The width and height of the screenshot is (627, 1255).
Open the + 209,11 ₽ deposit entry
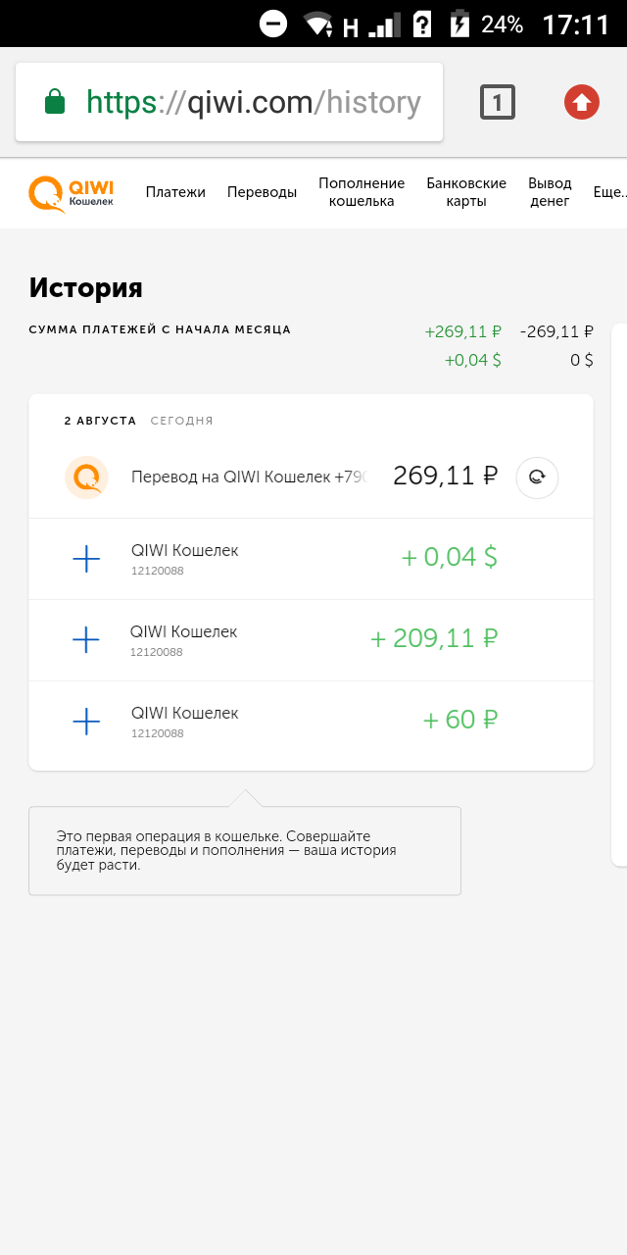tap(311, 640)
